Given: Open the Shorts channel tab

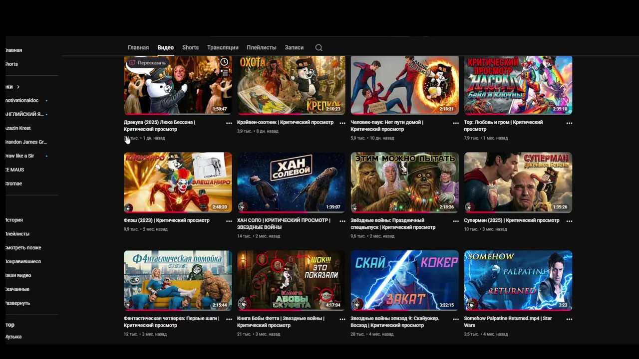Looking at the screenshot, I should click(190, 48).
